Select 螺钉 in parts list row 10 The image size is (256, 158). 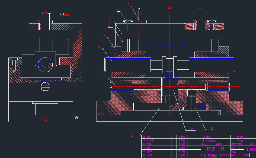coord(149,137)
